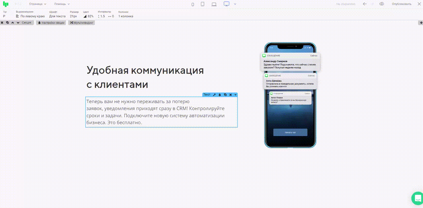The image size is (423, 208).
Task: Select the desktop monitor preview
Action: point(226,4)
